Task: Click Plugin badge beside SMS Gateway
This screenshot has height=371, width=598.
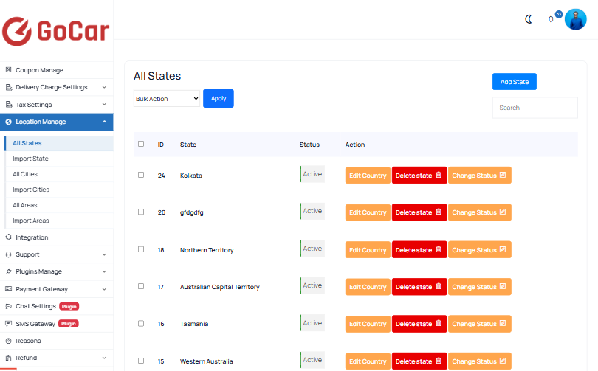Action: tap(69, 324)
